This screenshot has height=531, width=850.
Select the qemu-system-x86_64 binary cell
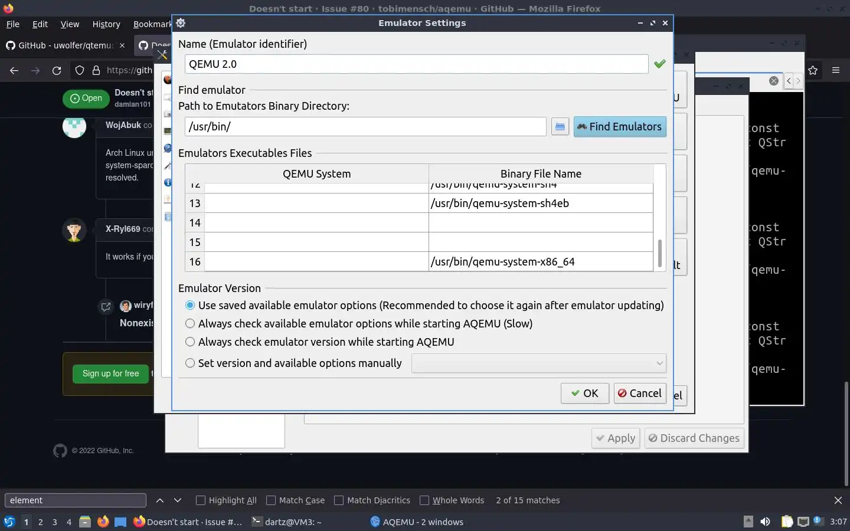coord(541,261)
